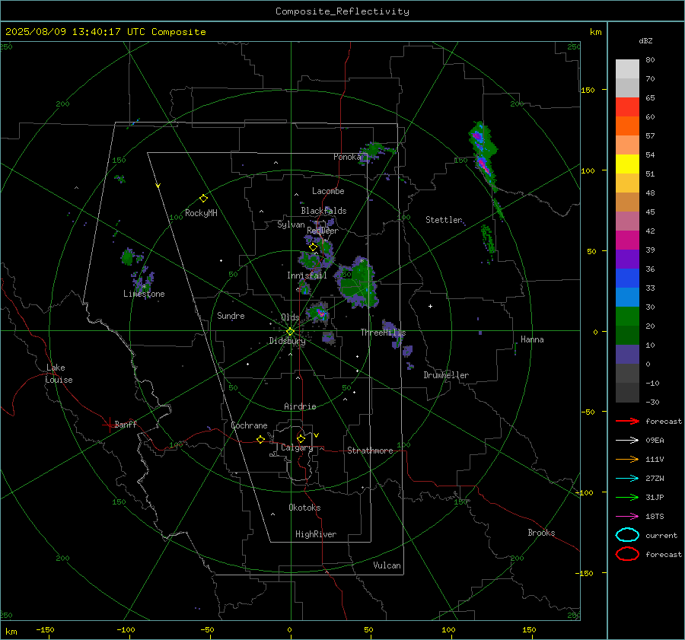685x640 pixels.
Task: Click the RockyMH label
Action: (x=201, y=213)
